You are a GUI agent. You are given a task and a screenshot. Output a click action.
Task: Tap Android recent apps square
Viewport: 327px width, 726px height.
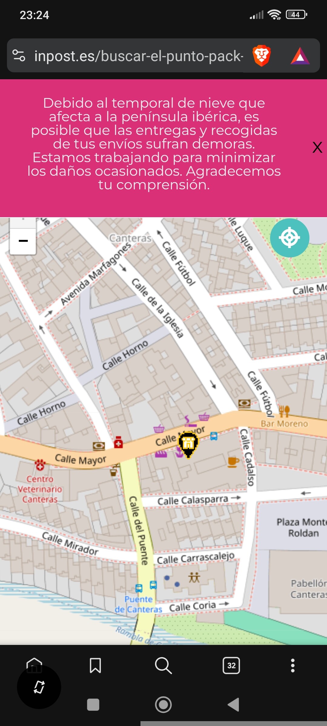pos(93,705)
